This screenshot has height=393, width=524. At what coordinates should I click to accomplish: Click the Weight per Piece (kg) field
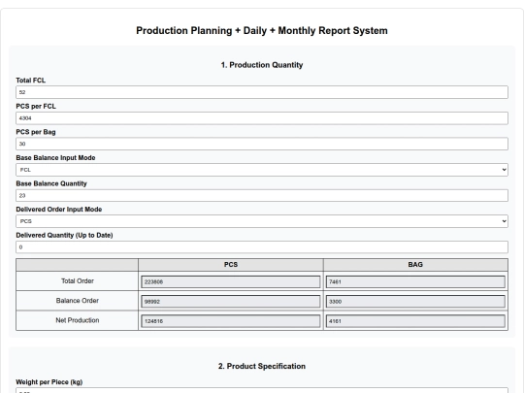click(262, 390)
